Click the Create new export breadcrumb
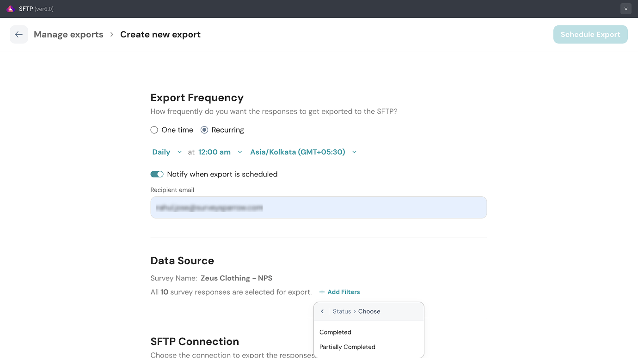Viewport: 638px width, 358px height. point(160,35)
